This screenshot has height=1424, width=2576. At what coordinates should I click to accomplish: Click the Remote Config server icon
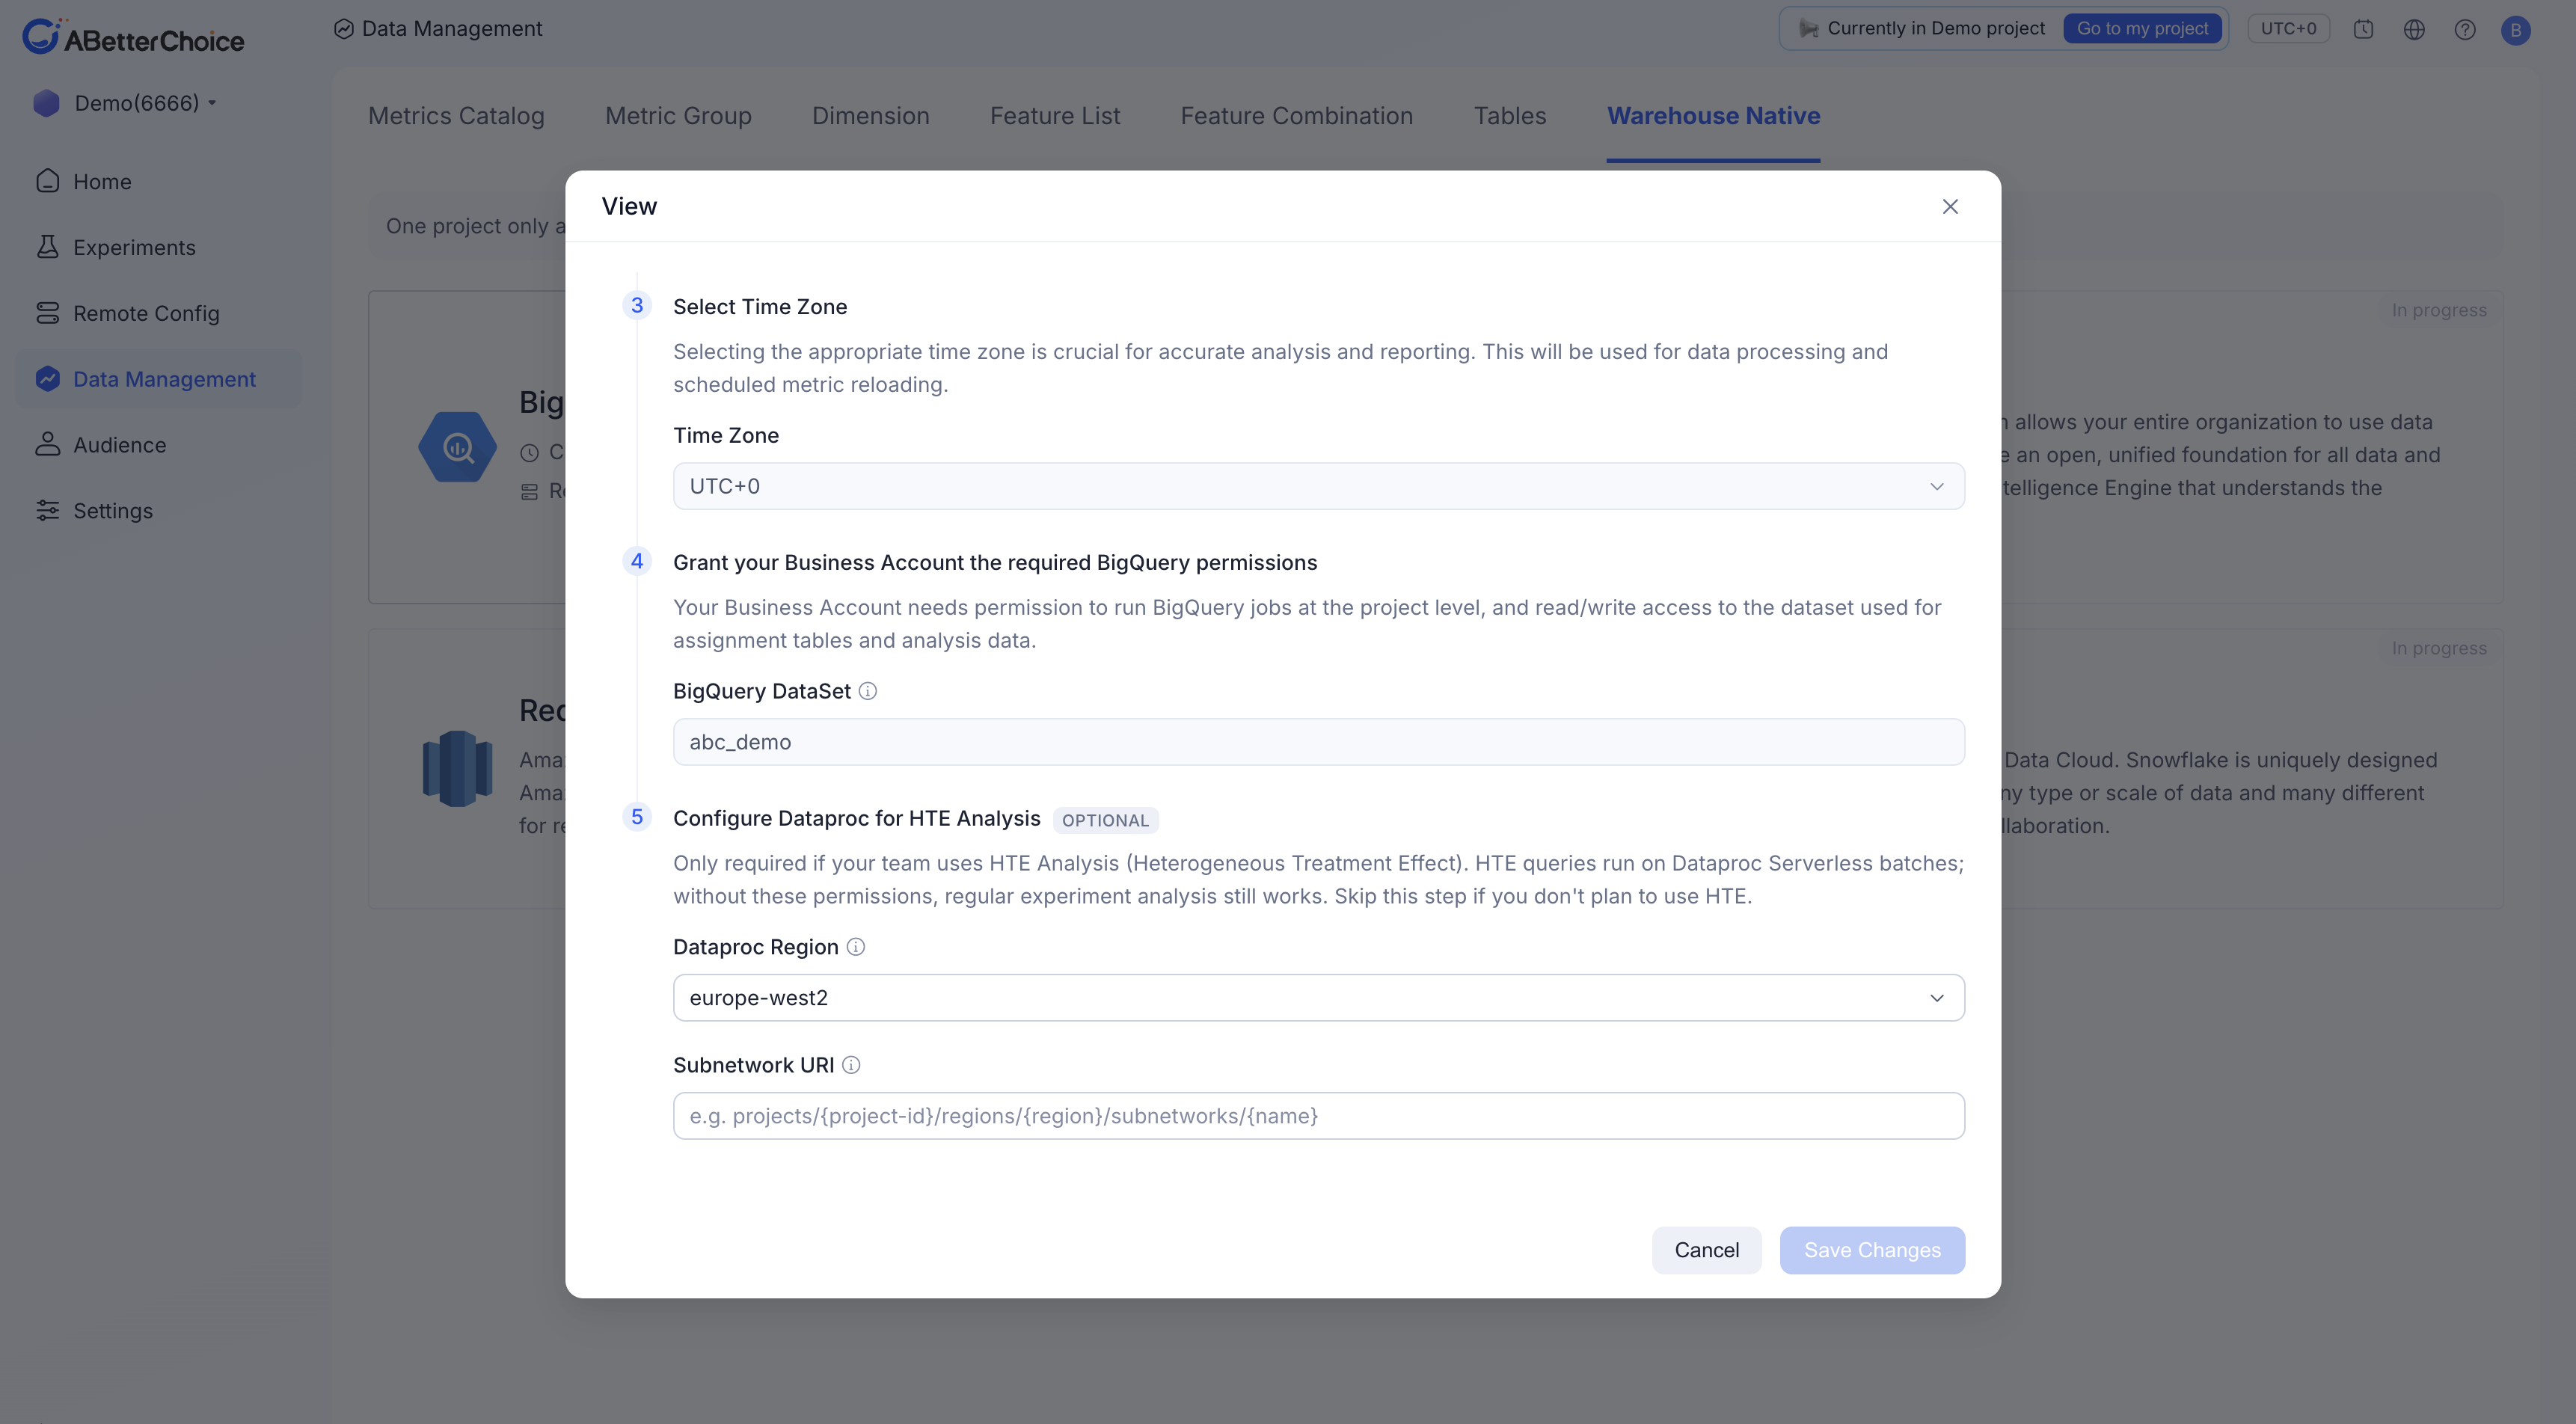[47, 313]
